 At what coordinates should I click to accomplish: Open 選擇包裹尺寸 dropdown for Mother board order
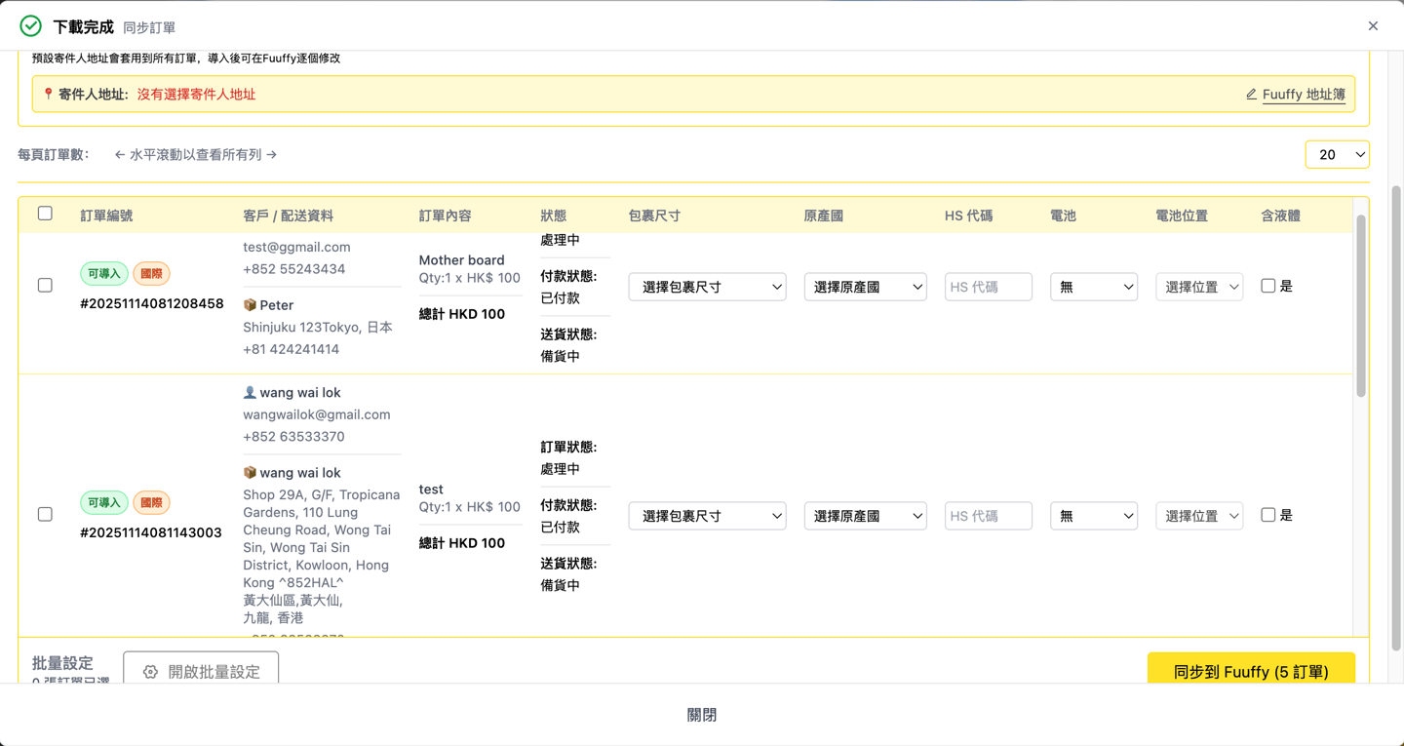(707, 287)
